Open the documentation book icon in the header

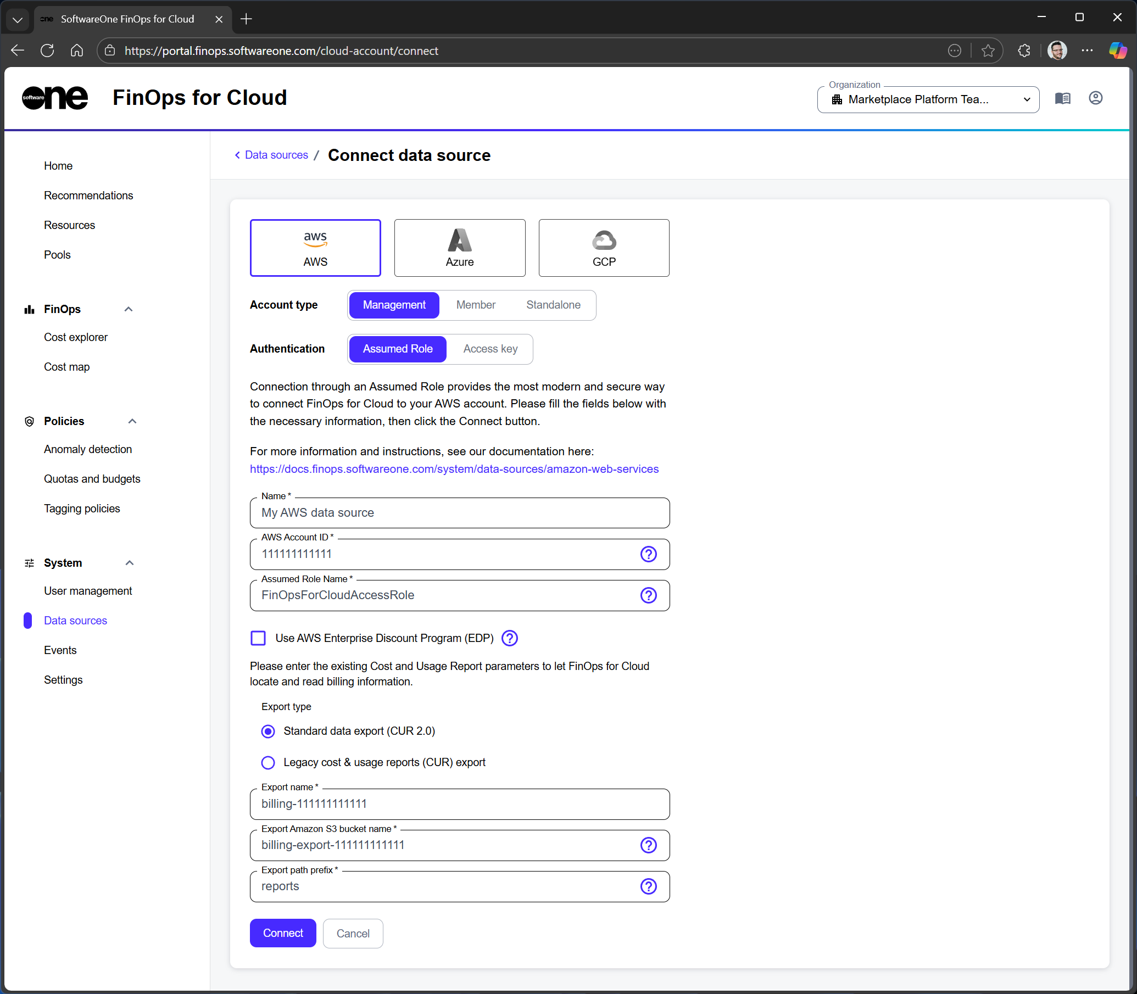[1062, 99]
